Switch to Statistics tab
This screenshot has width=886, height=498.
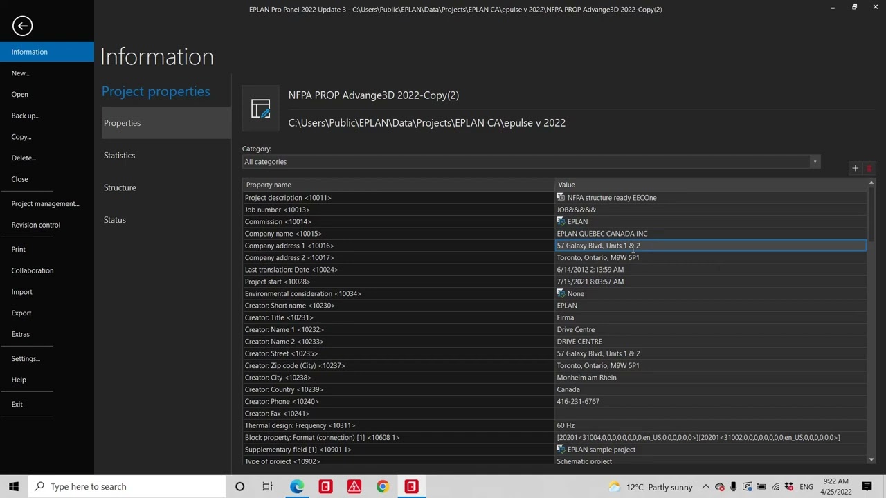(x=166, y=155)
